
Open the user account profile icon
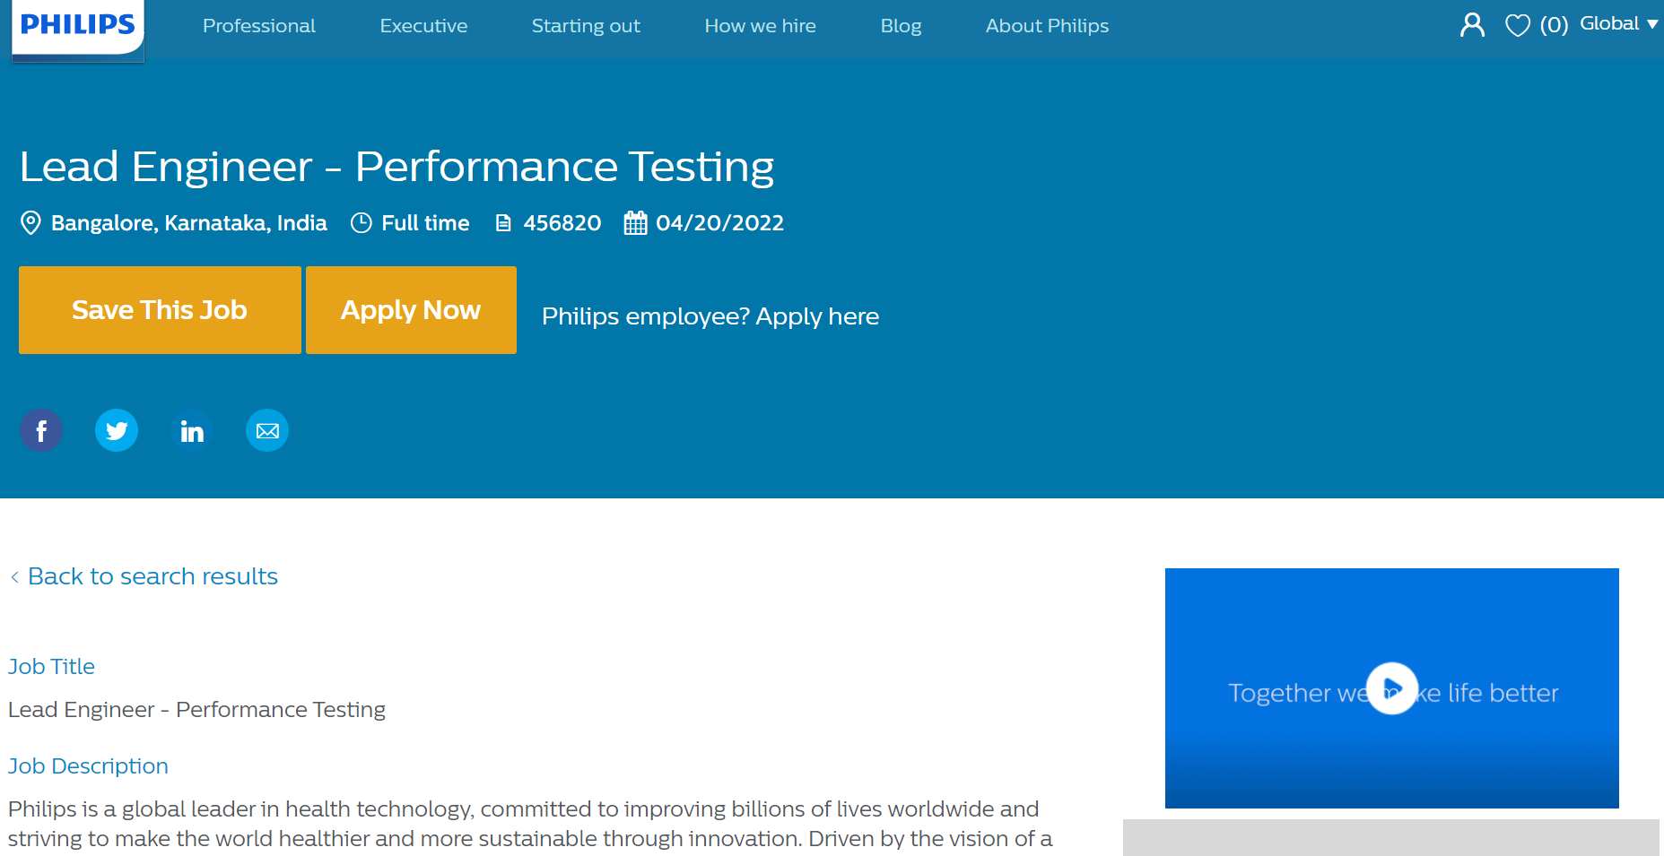click(1472, 25)
